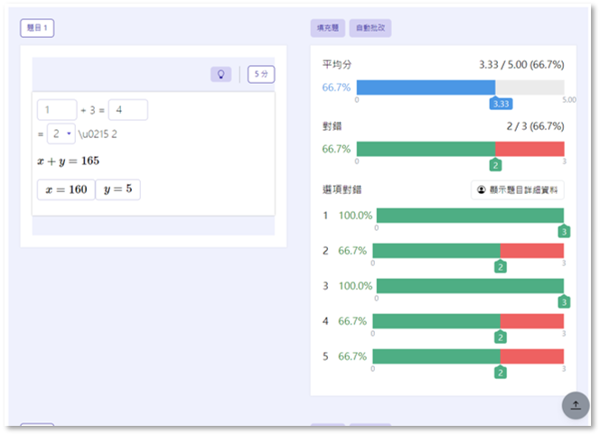Click the scroll-to-top arrow button
The image size is (600, 434).
coord(576,405)
